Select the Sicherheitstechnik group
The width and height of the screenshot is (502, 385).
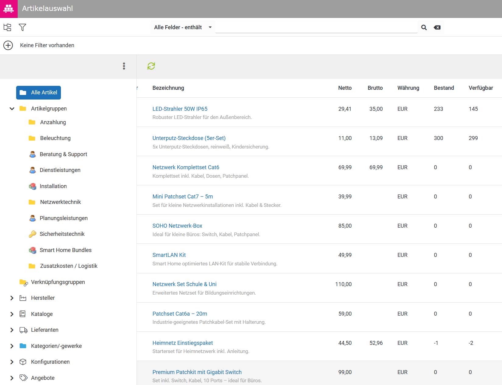click(x=62, y=234)
